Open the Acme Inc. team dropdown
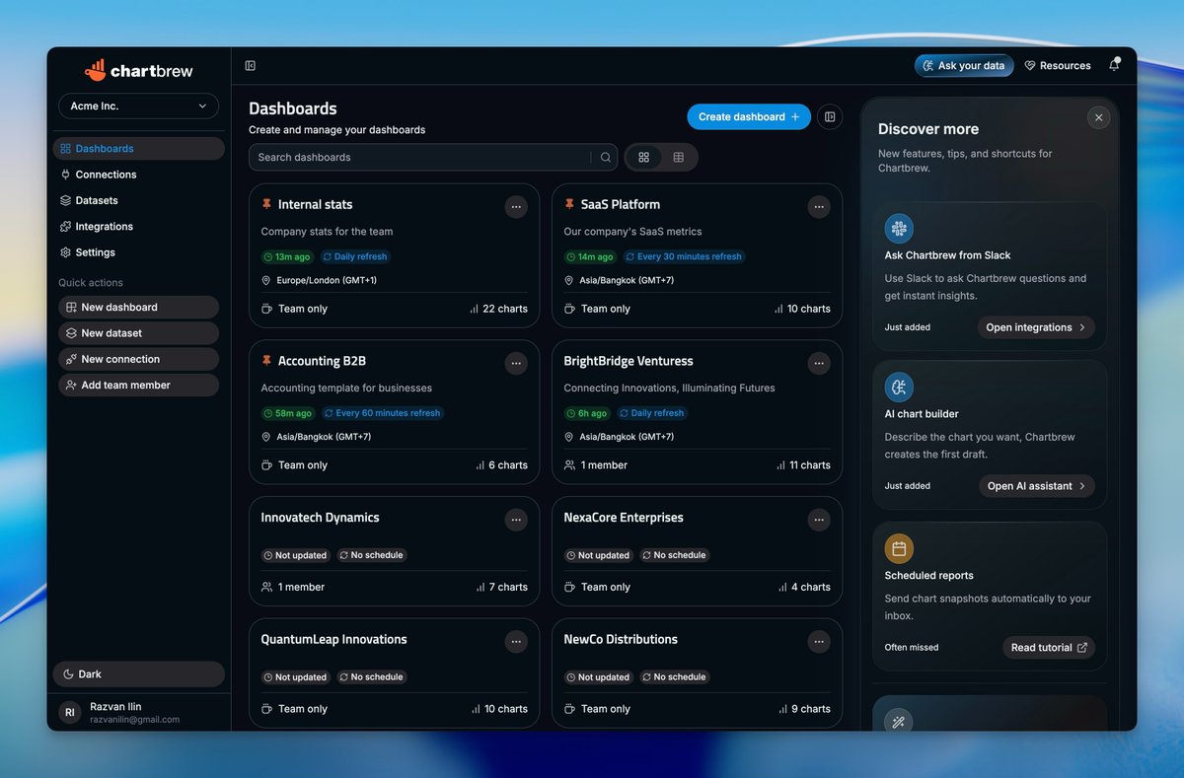This screenshot has height=778, width=1184. click(138, 106)
